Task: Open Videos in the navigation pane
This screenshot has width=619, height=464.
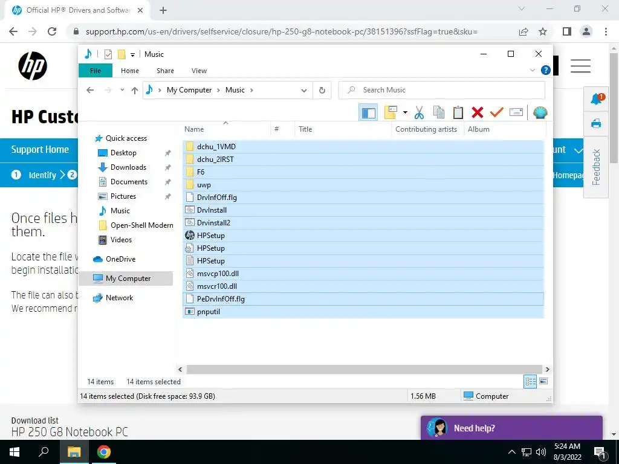Action: coord(121,240)
